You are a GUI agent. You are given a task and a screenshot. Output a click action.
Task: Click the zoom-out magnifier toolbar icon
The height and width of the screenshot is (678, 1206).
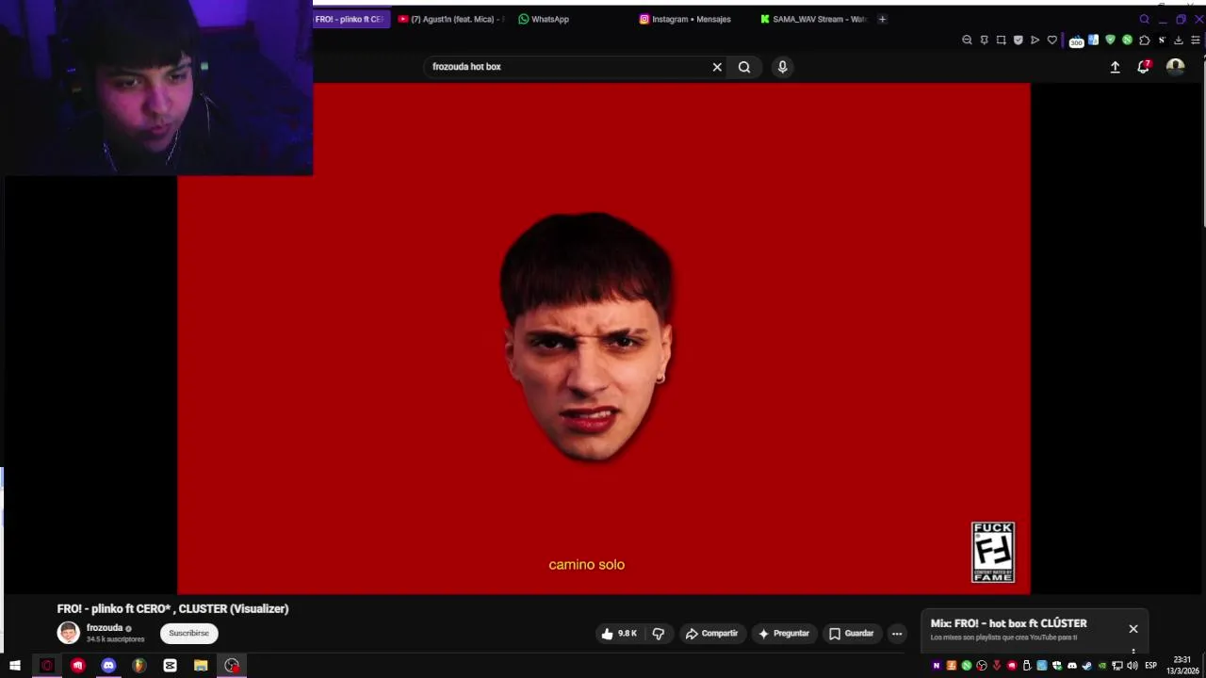[967, 40]
